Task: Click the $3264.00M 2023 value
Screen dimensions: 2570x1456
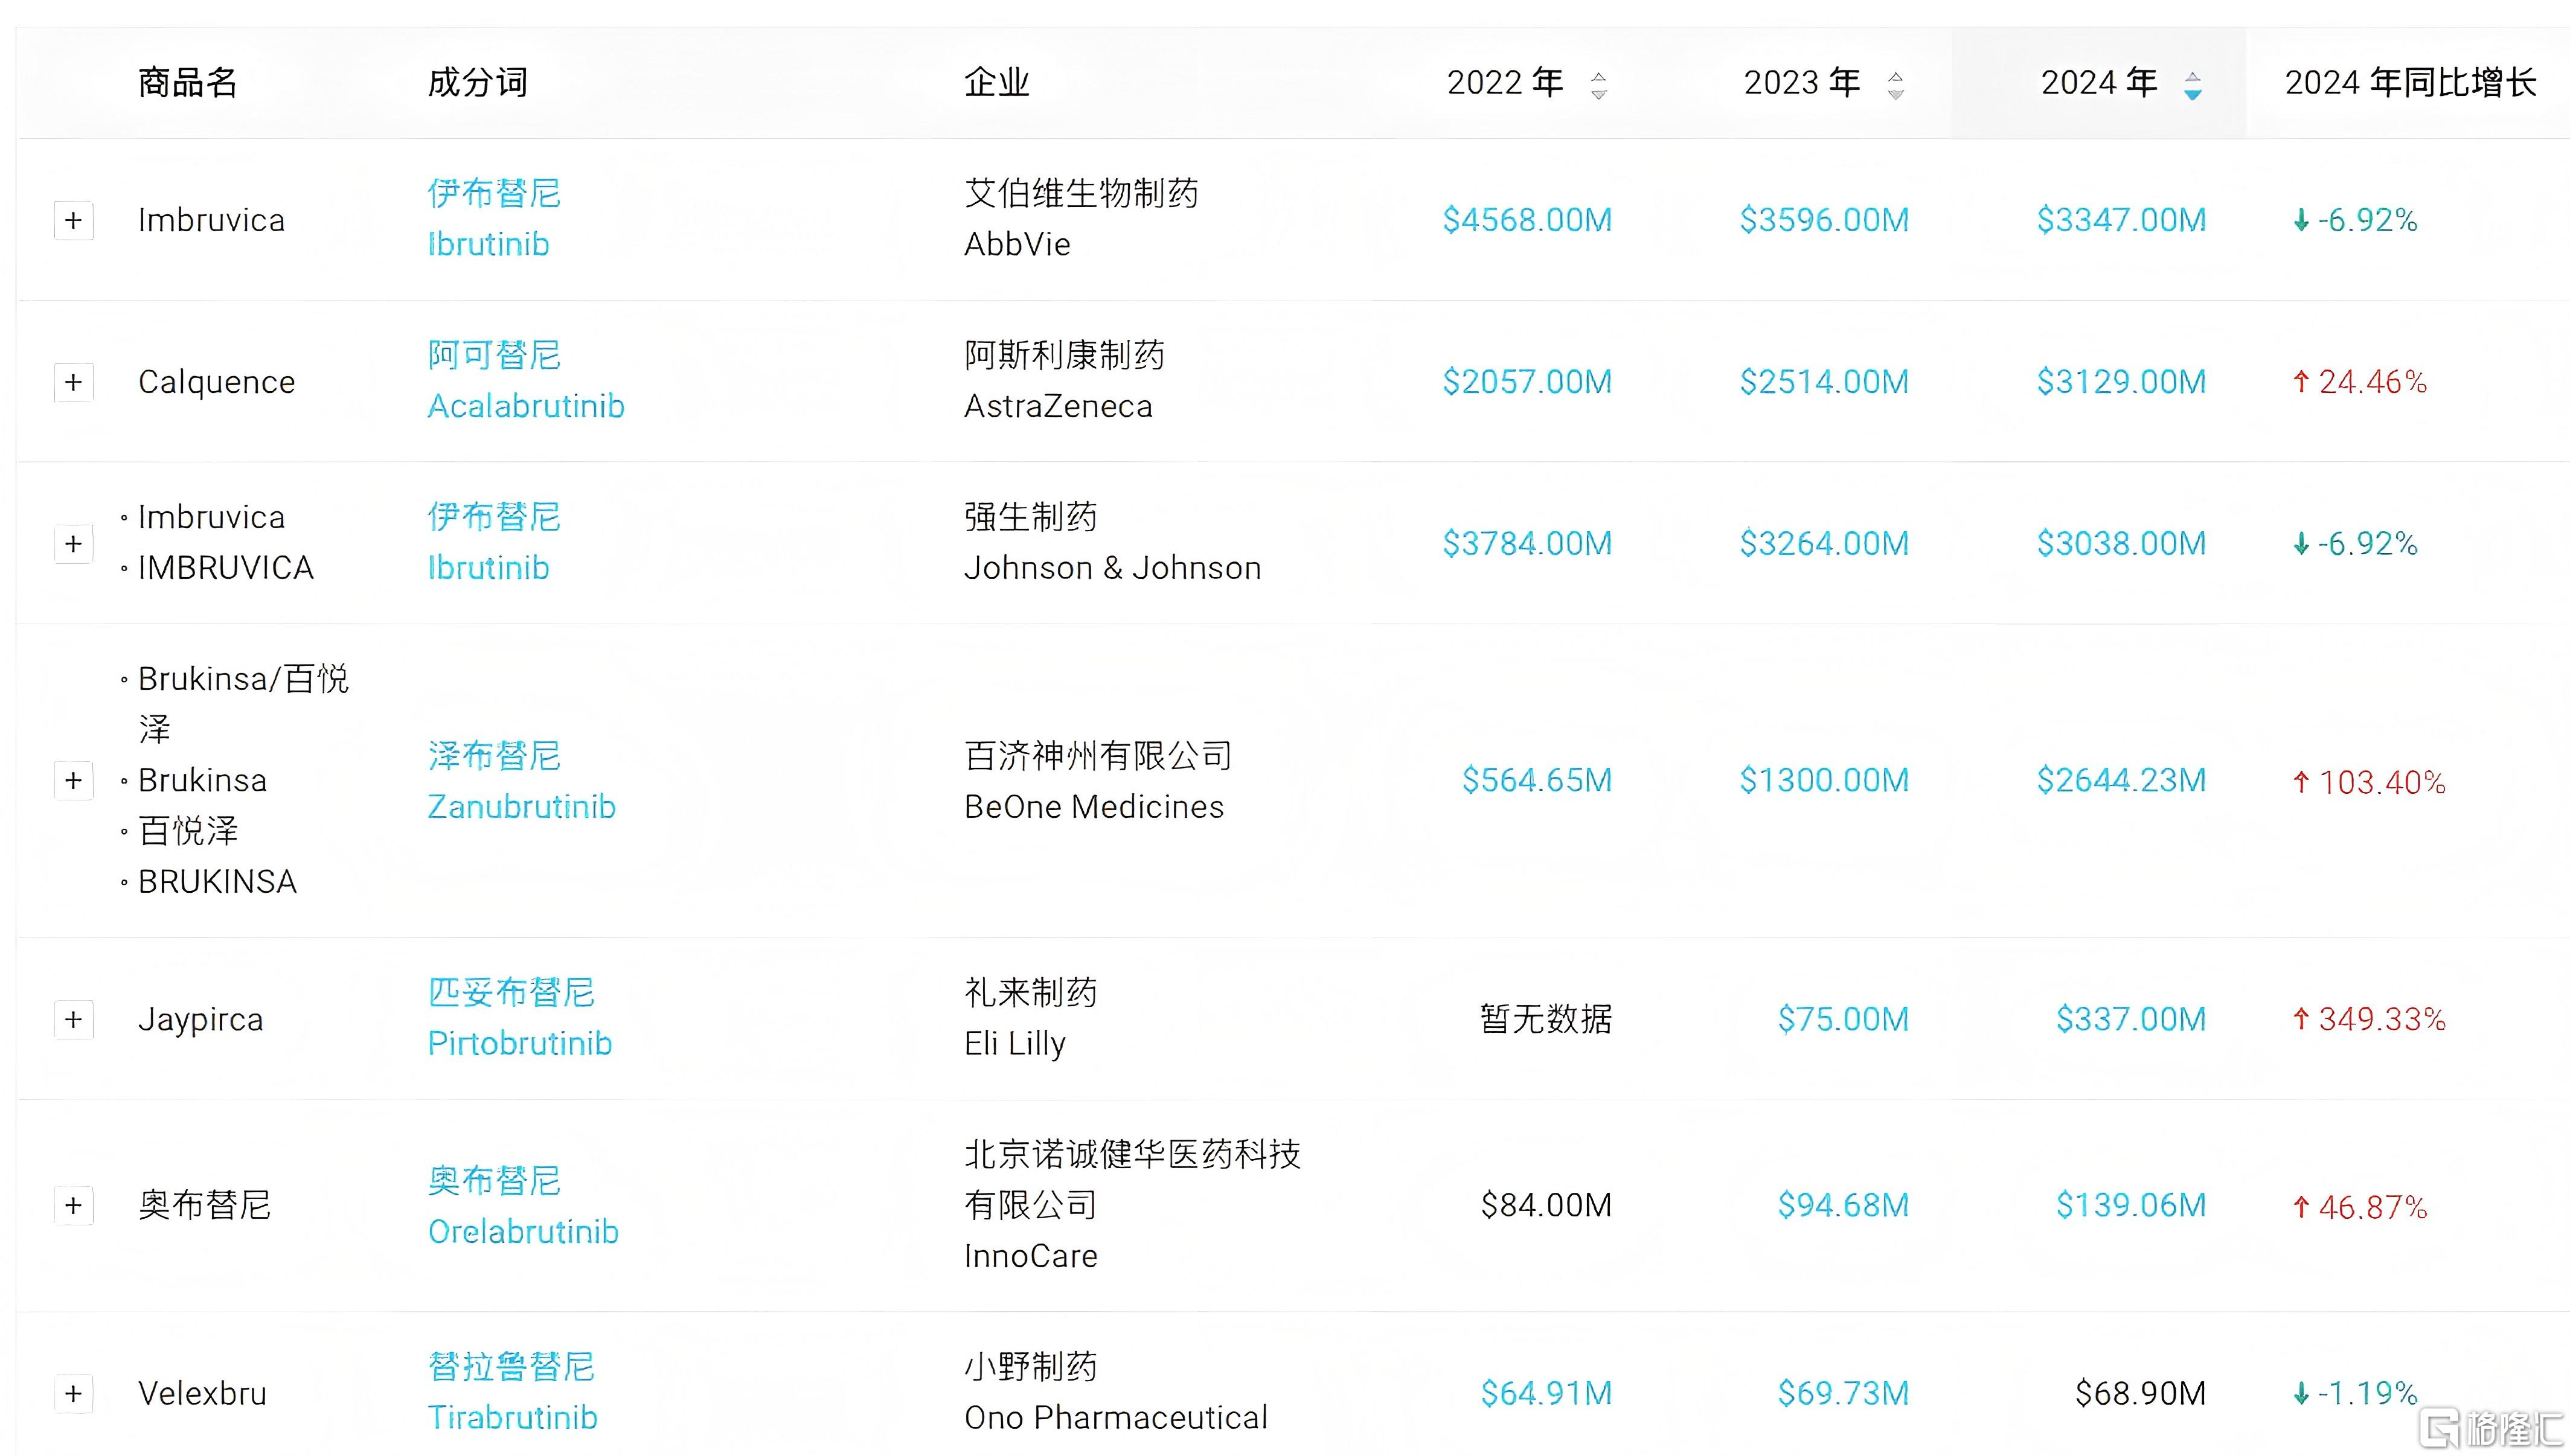Action: coord(1824,544)
